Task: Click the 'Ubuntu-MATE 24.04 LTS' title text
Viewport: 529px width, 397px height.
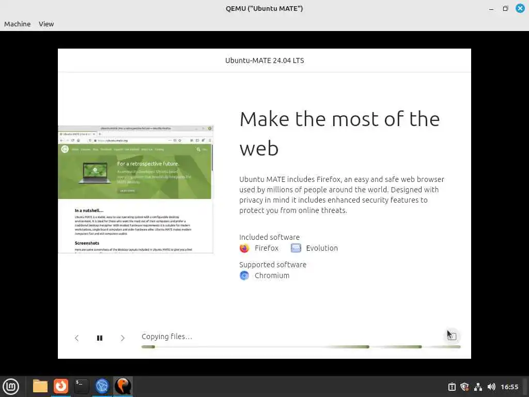Action: pos(264,60)
